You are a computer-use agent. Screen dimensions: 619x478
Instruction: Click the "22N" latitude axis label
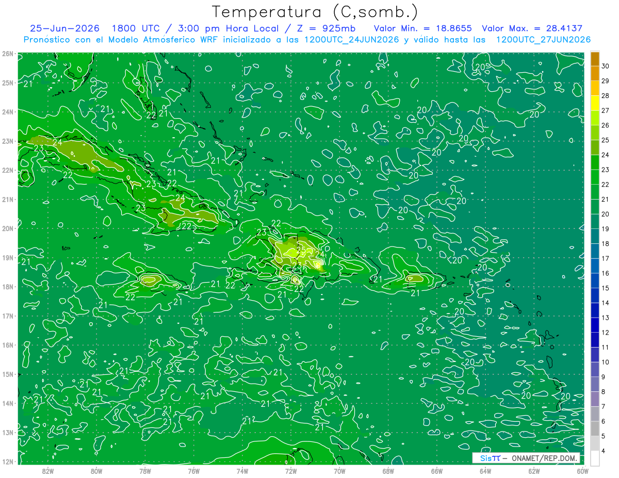(x=7, y=170)
